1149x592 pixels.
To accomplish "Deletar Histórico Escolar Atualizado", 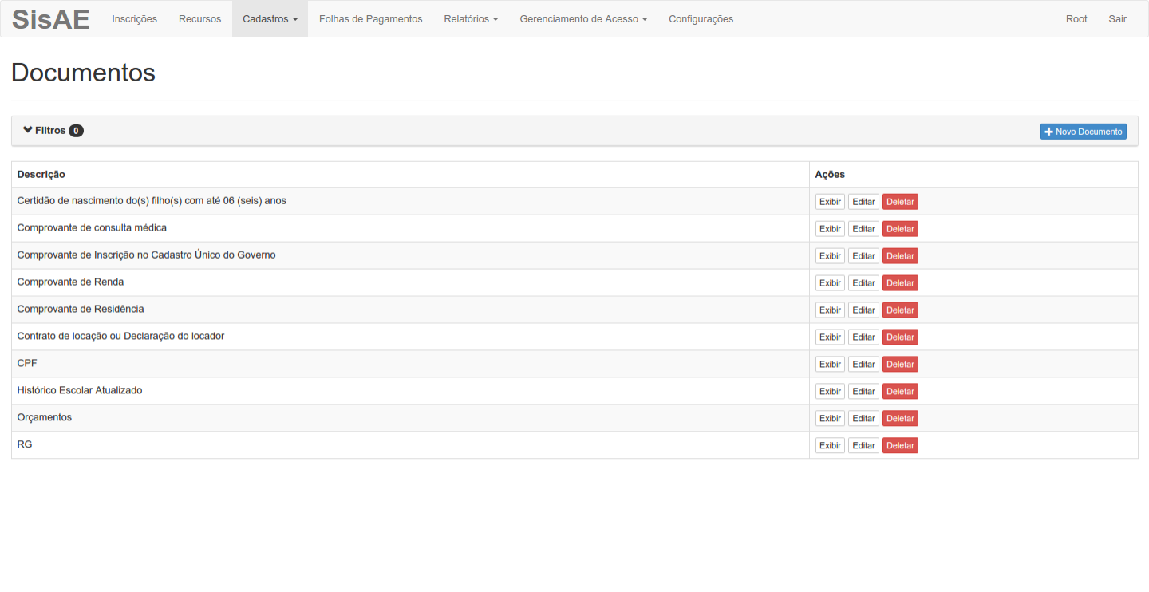I will tap(900, 392).
